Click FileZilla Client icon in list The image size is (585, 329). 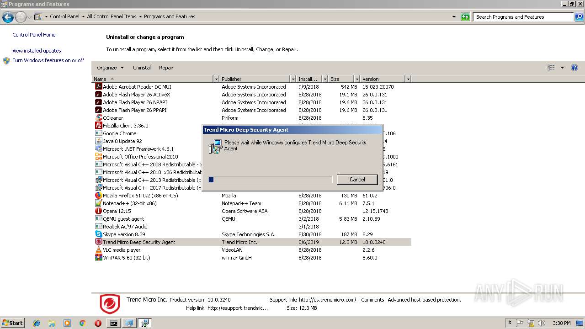click(98, 125)
